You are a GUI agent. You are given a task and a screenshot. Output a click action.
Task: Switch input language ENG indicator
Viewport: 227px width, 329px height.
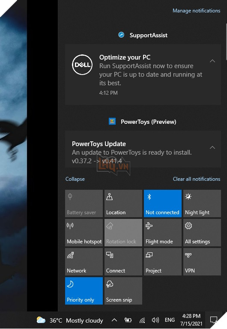(170, 320)
